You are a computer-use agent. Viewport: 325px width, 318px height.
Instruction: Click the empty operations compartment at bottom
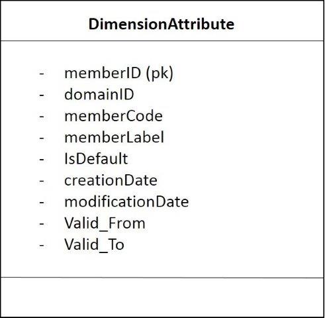(162, 297)
